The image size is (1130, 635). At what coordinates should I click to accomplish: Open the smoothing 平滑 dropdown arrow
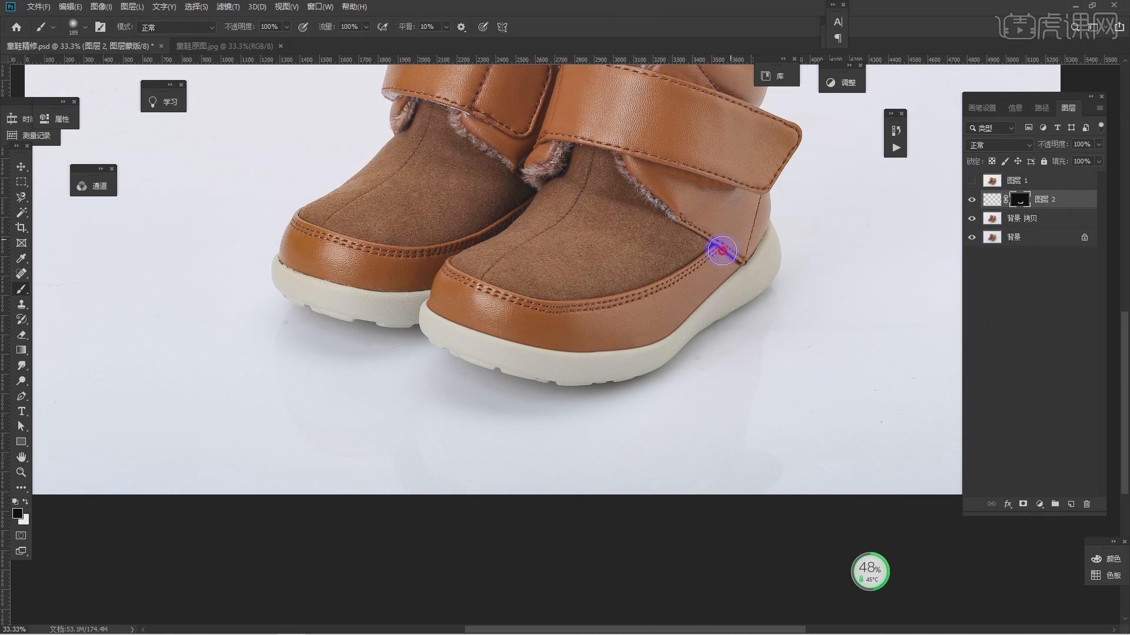pos(446,27)
